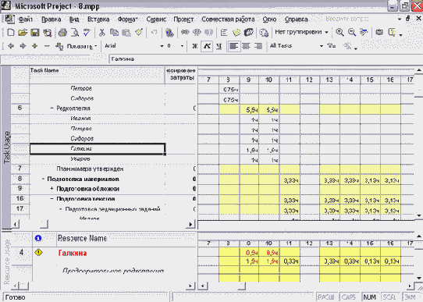Click the Save icon in the toolbar
The width and height of the screenshot is (423, 302).
35,33
